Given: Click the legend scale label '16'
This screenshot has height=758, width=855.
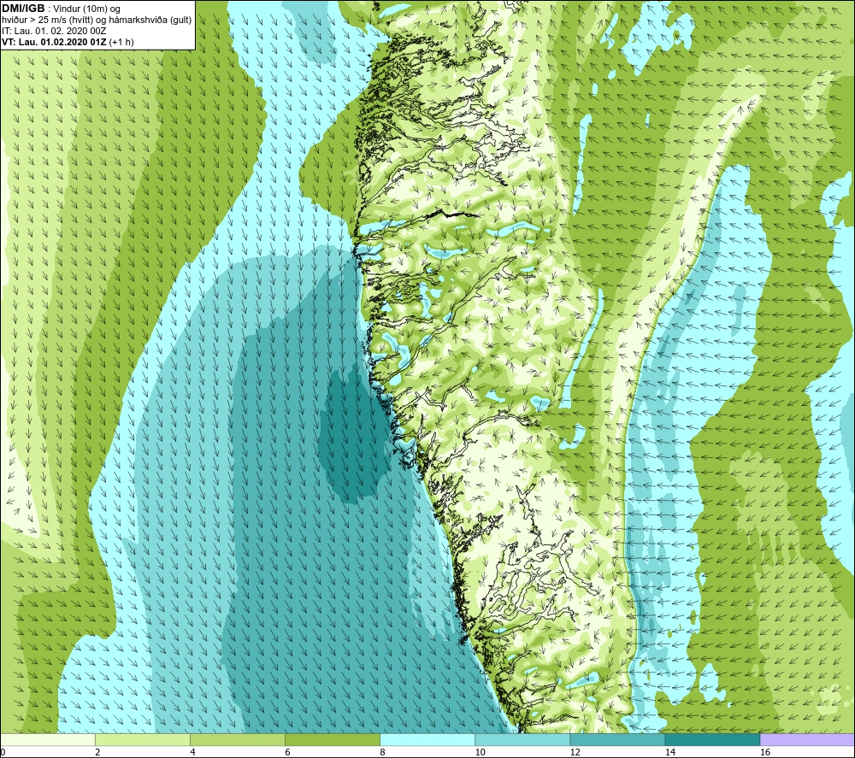Looking at the screenshot, I should (x=765, y=752).
